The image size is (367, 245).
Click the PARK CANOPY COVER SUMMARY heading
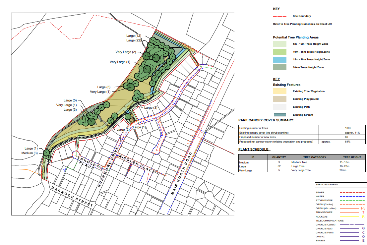coord(266,120)
